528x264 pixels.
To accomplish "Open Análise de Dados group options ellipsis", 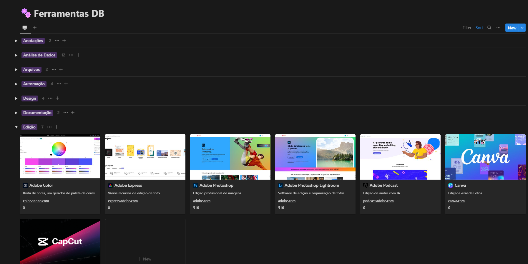I will 71,55.
